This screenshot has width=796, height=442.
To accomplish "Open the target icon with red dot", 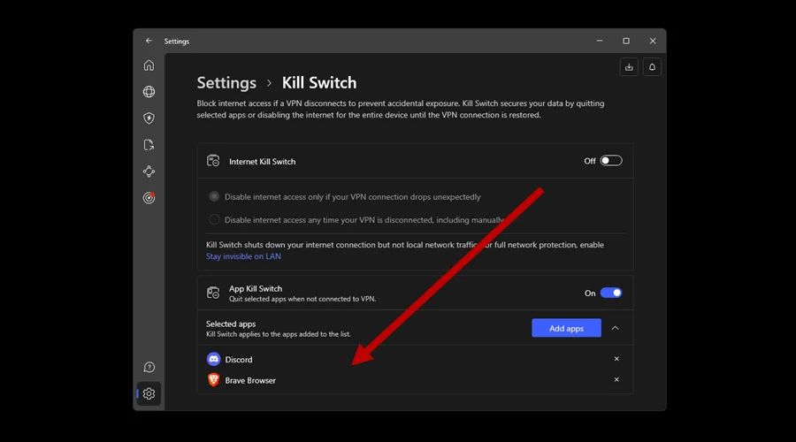I will [149, 198].
